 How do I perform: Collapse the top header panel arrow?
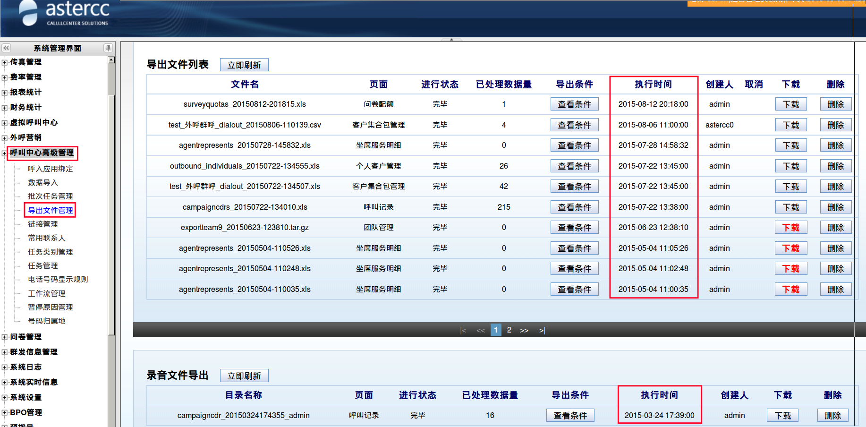451,40
